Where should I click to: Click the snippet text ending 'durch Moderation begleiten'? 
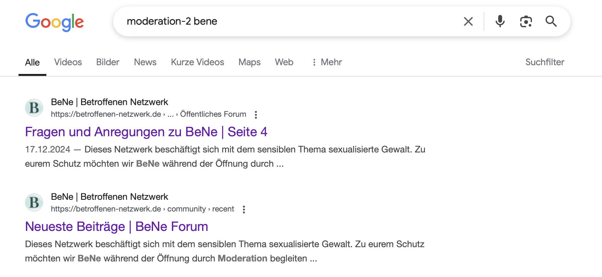click(225, 251)
